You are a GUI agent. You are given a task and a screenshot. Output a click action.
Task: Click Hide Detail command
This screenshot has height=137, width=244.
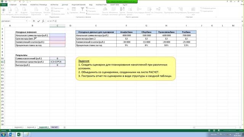[207, 11]
